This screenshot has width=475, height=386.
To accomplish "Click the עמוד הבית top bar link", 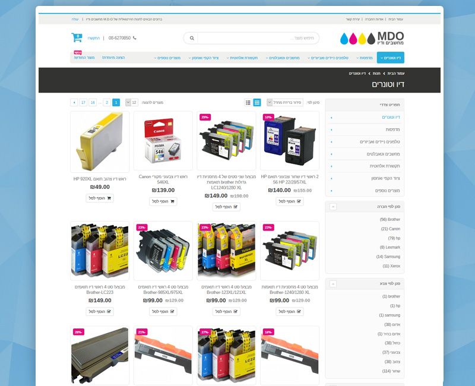I will click(x=395, y=19).
